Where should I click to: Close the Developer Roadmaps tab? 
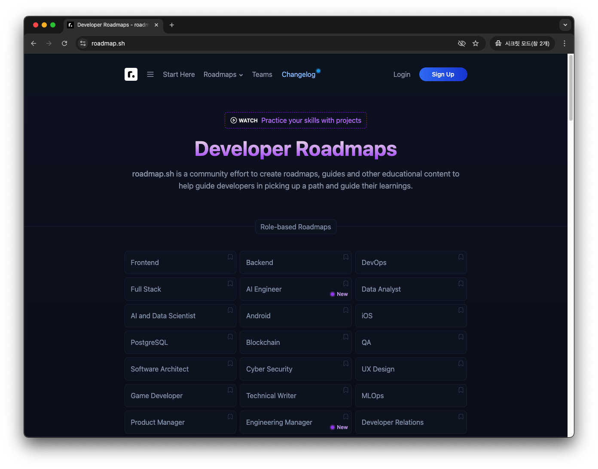156,25
